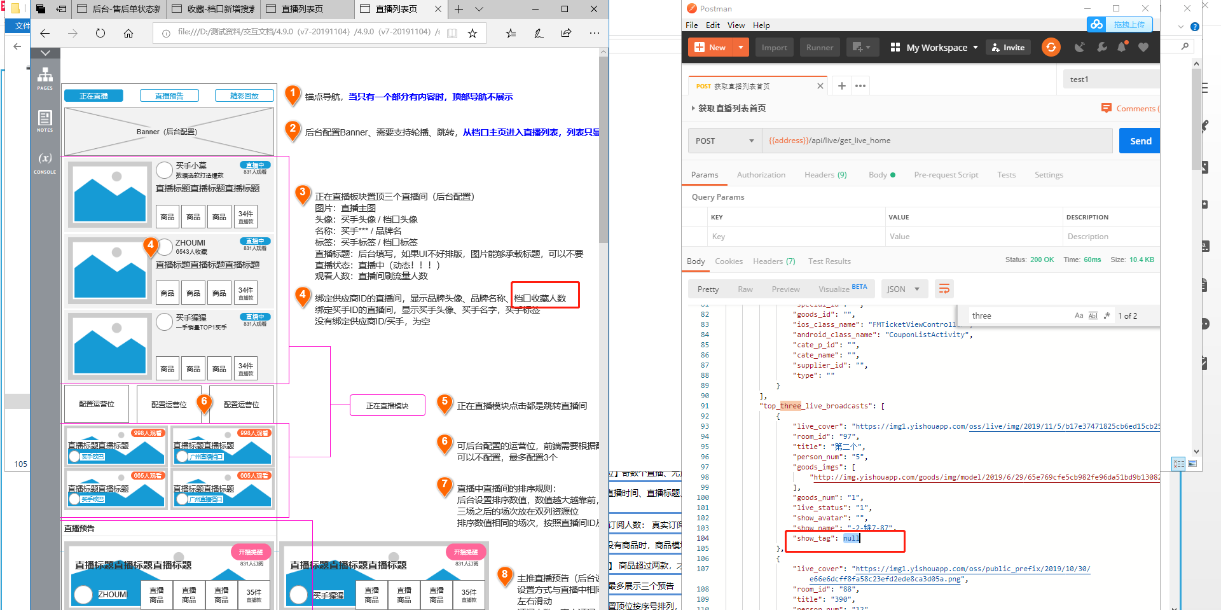Open My Workspace dropdown
The image size is (1221, 610).
click(934, 47)
